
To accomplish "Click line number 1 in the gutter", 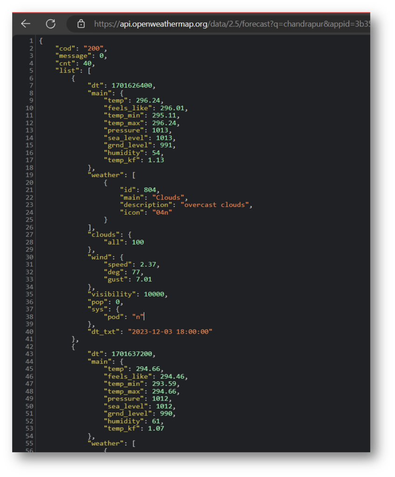I will (31, 40).
